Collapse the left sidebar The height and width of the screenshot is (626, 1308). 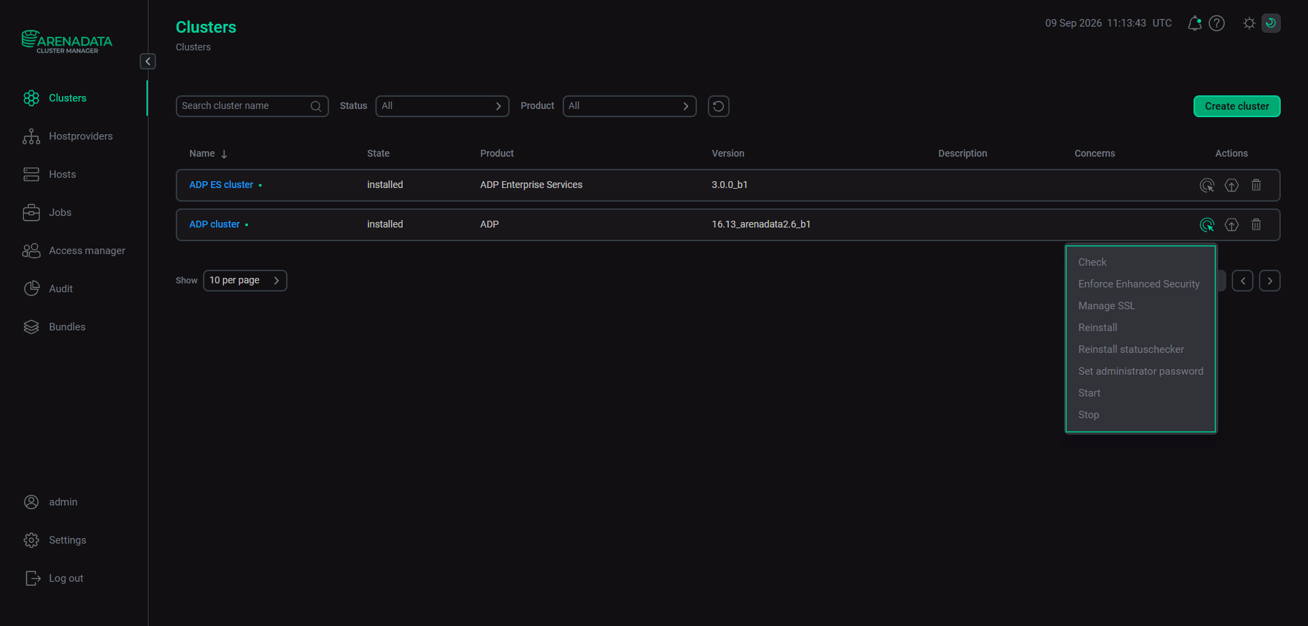[148, 61]
